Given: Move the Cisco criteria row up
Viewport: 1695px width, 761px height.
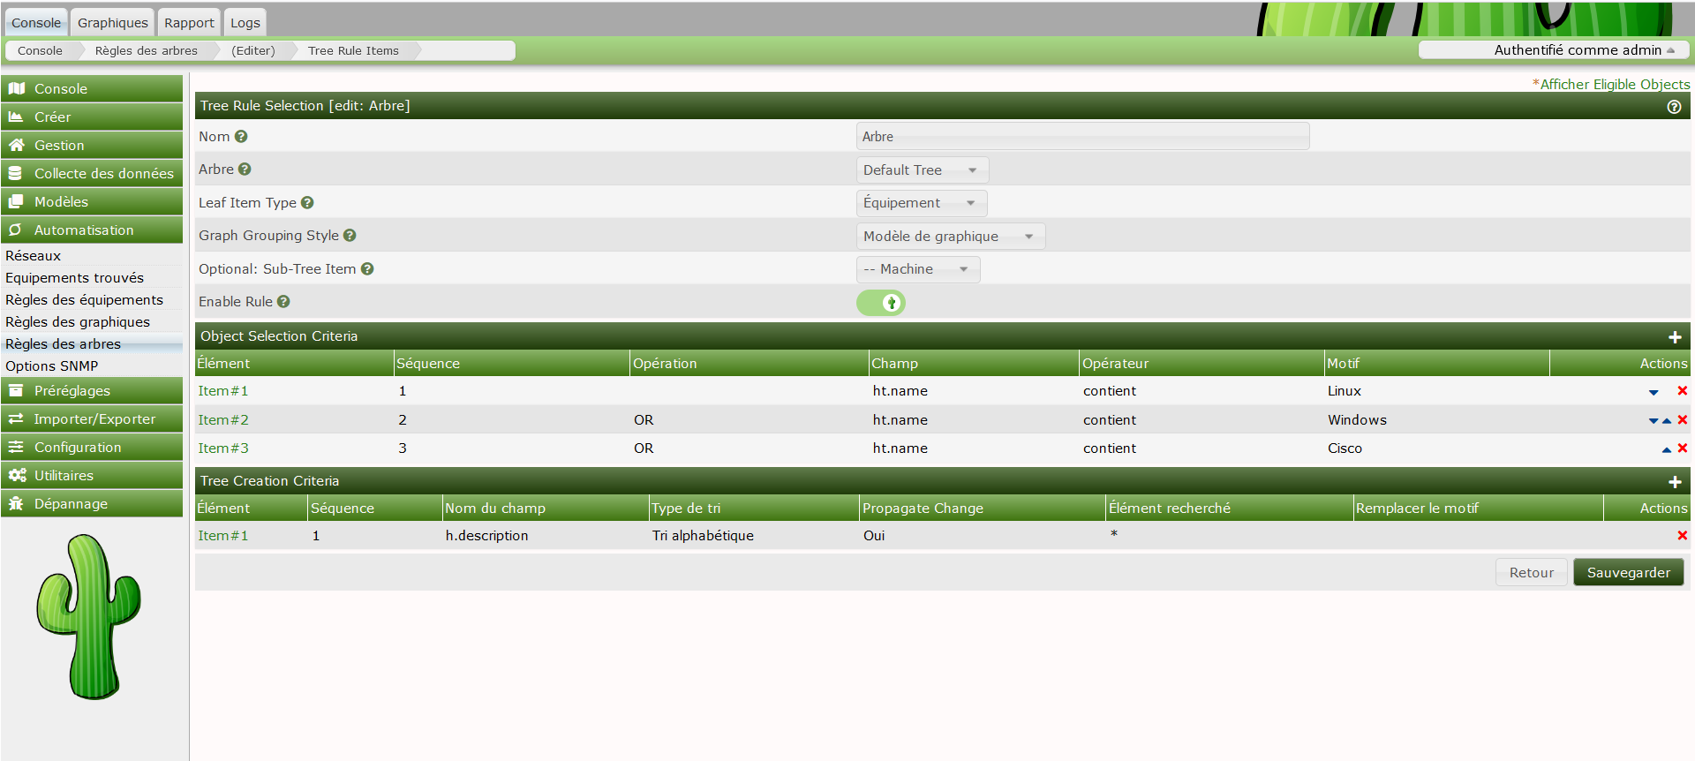Looking at the screenshot, I should [1666, 449].
